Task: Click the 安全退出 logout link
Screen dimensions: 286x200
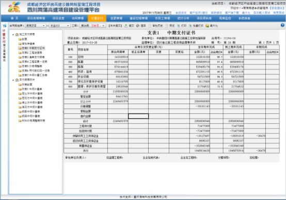Action: point(277,8)
